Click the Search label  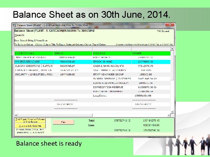(19, 35)
